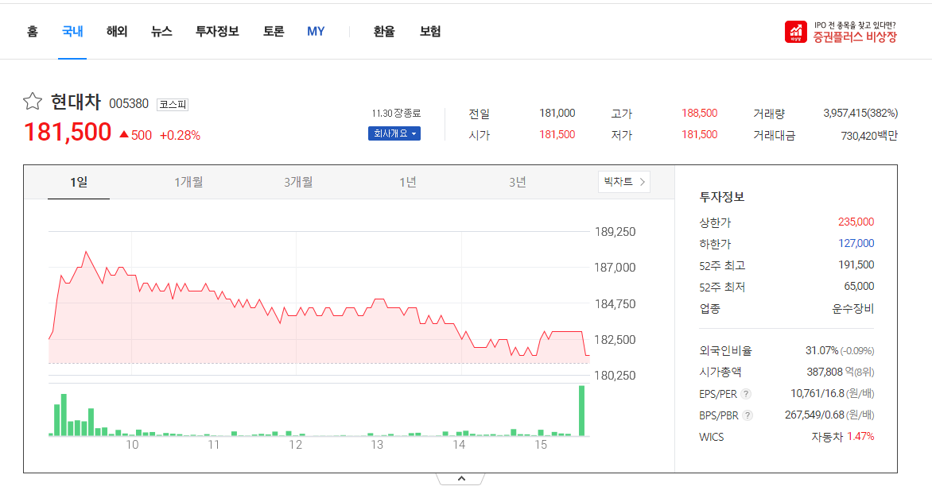This screenshot has height=494, width=932.
Task: Open the 환율 menu
Action: point(384,32)
